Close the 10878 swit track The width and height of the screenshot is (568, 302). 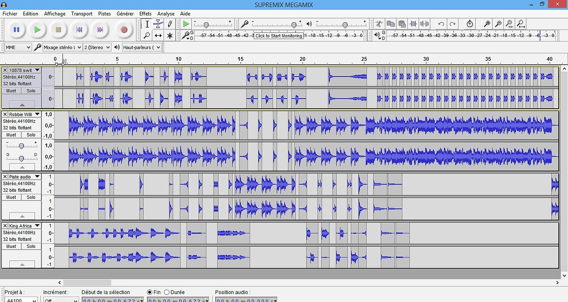tap(5, 70)
